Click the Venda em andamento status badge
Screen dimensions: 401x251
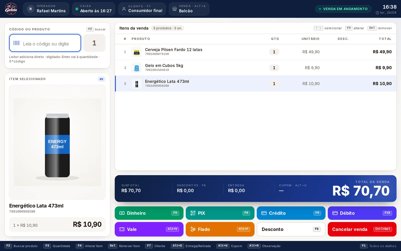tap(343, 9)
